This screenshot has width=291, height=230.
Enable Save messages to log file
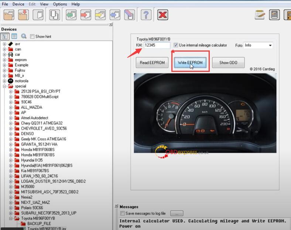(x=122, y=213)
